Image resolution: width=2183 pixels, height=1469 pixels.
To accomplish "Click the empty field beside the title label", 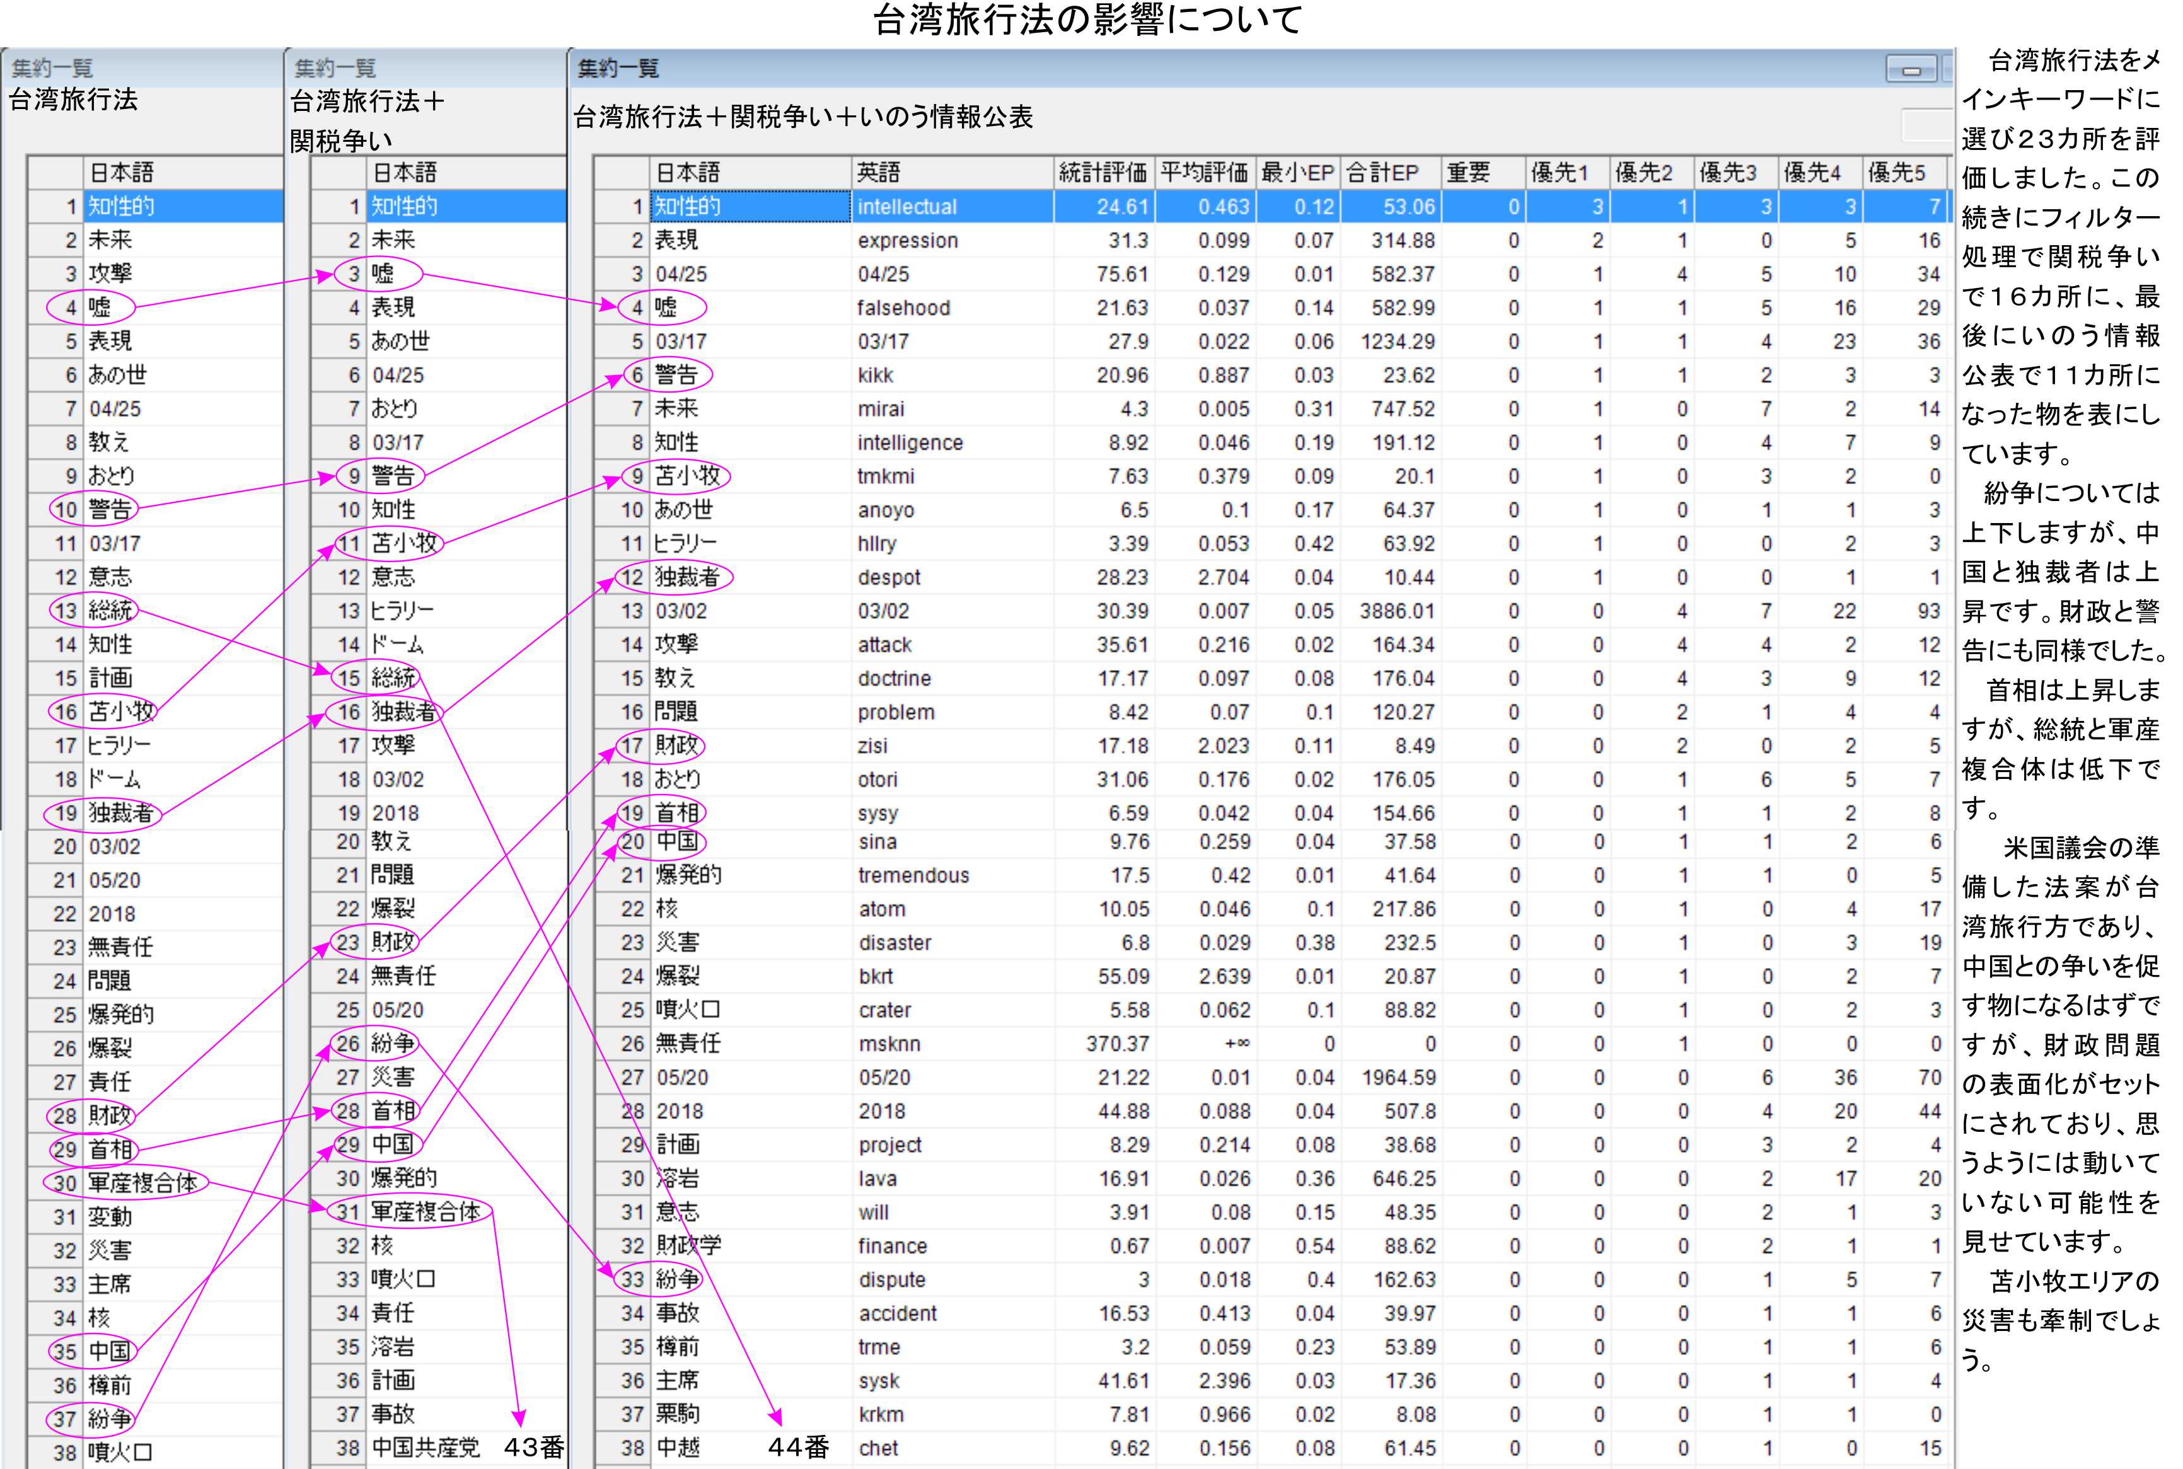I will [x=1927, y=125].
